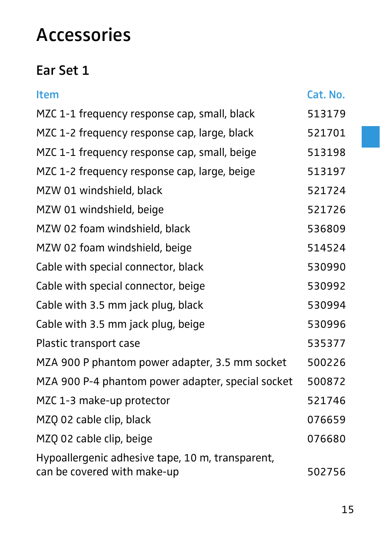Screen dimensions: 380x535
Task: Select MZC 1-1 small beige cap row
Action: tap(191, 152)
